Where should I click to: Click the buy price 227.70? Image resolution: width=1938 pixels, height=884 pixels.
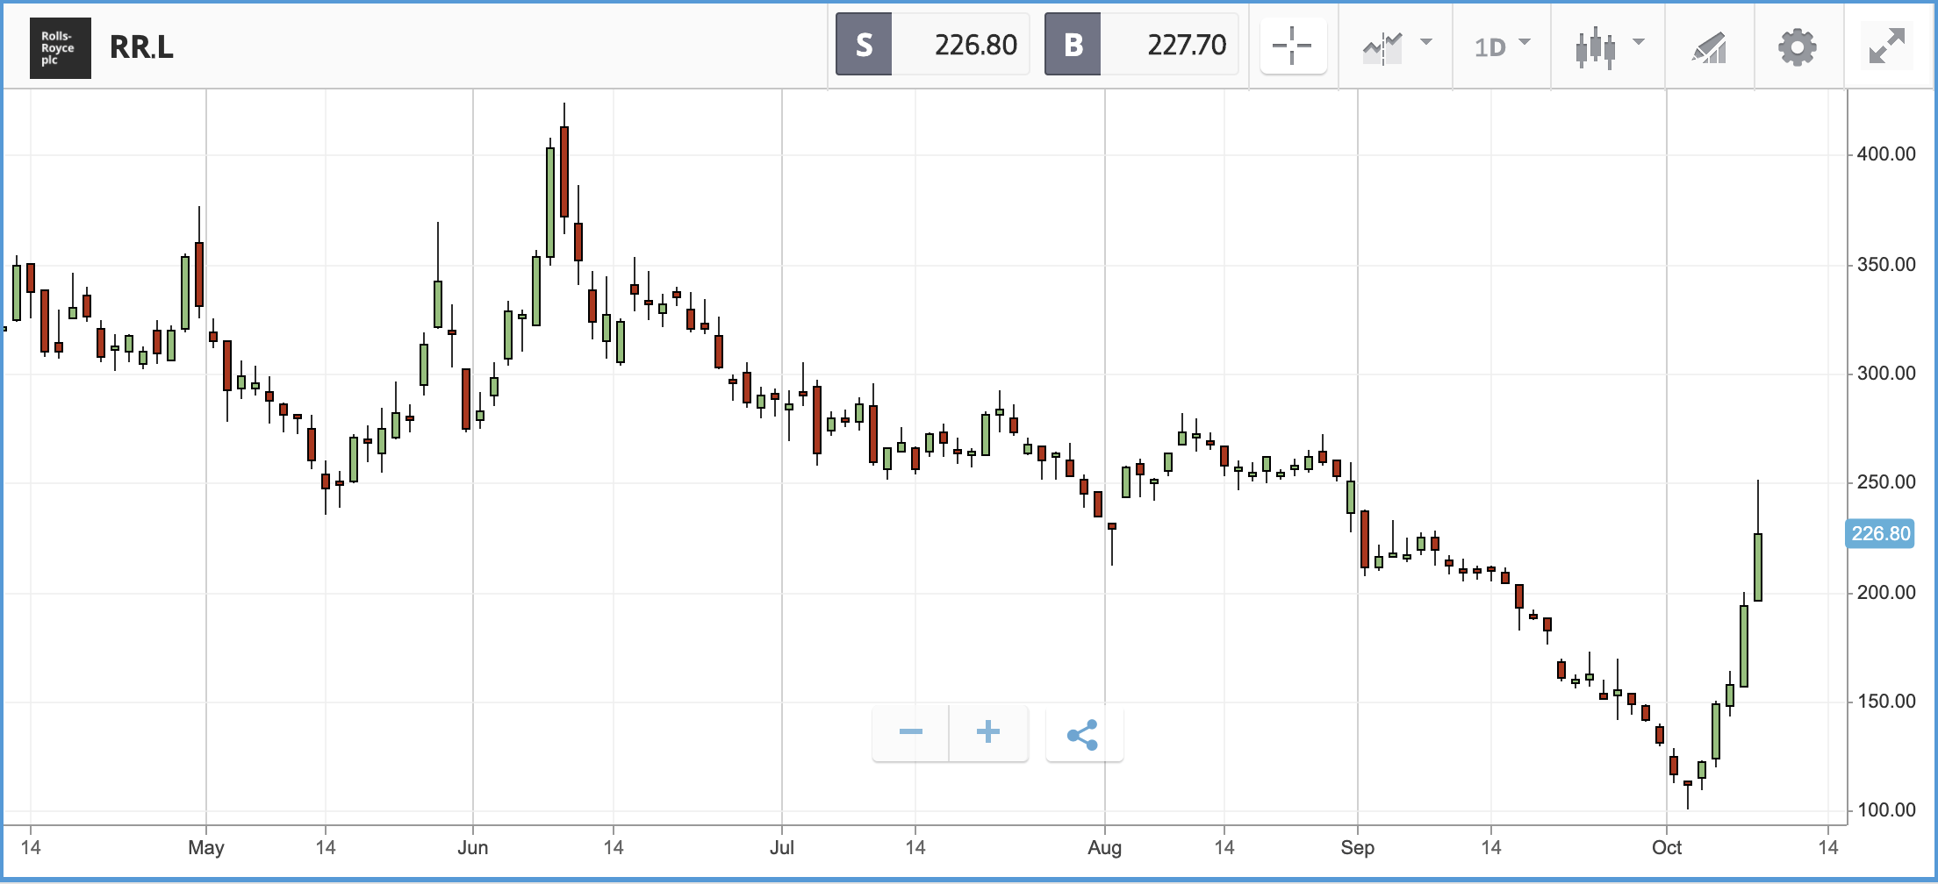(1187, 45)
